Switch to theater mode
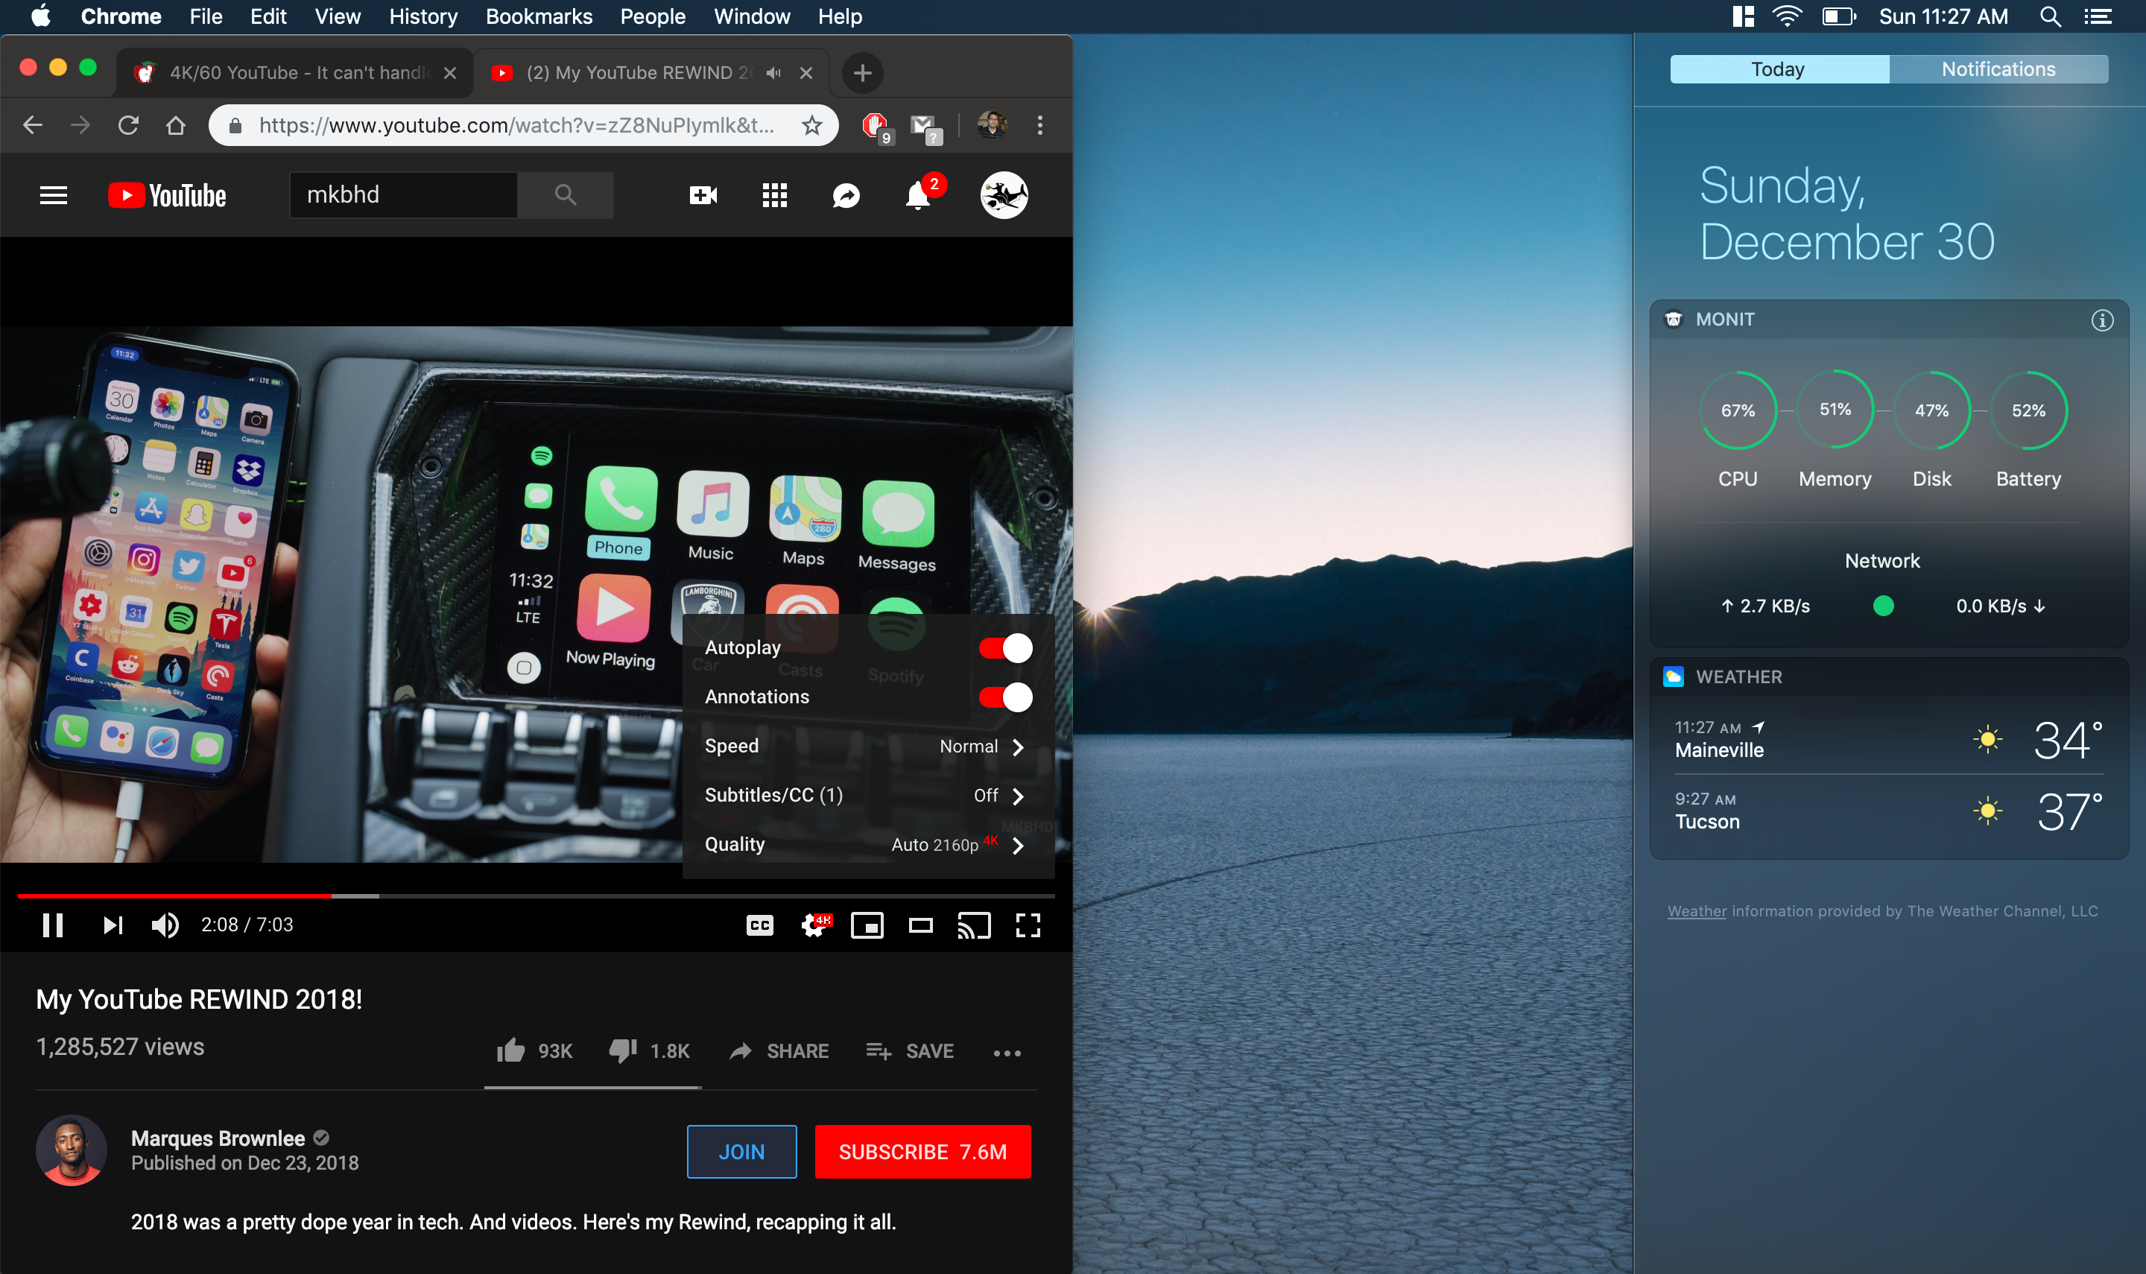 pyautogui.click(x=921, y=925)
